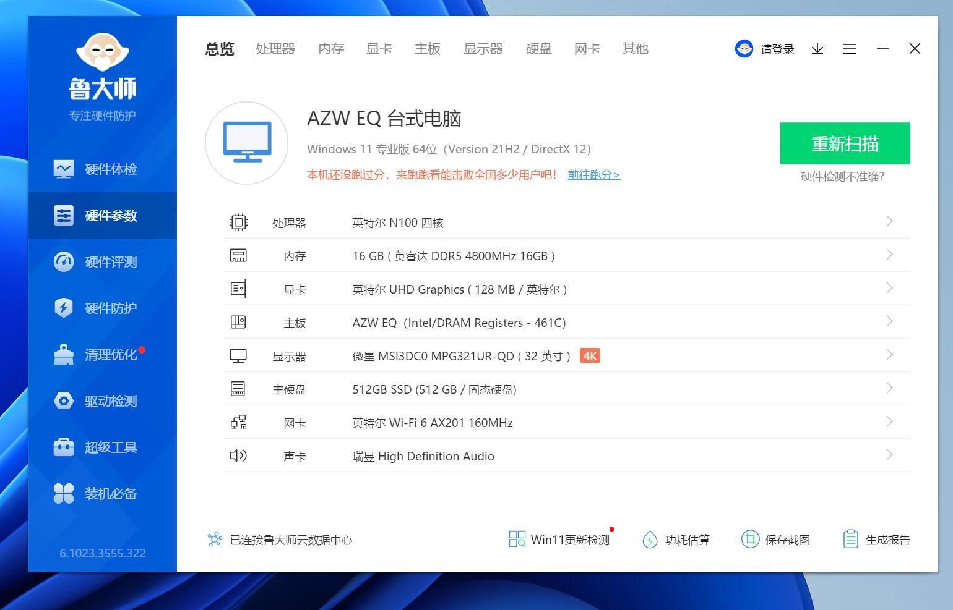This screenshot has height=610, width=953.
Task: Expand the 显示器 row chevron
Action: click(890, 355)
